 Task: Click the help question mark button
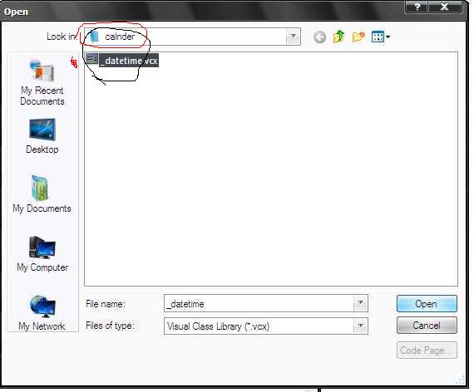click(417, 7)
